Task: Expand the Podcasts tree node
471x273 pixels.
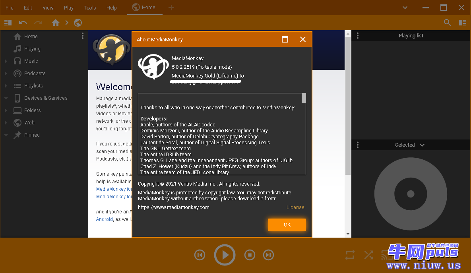Action: click(6, 73)
